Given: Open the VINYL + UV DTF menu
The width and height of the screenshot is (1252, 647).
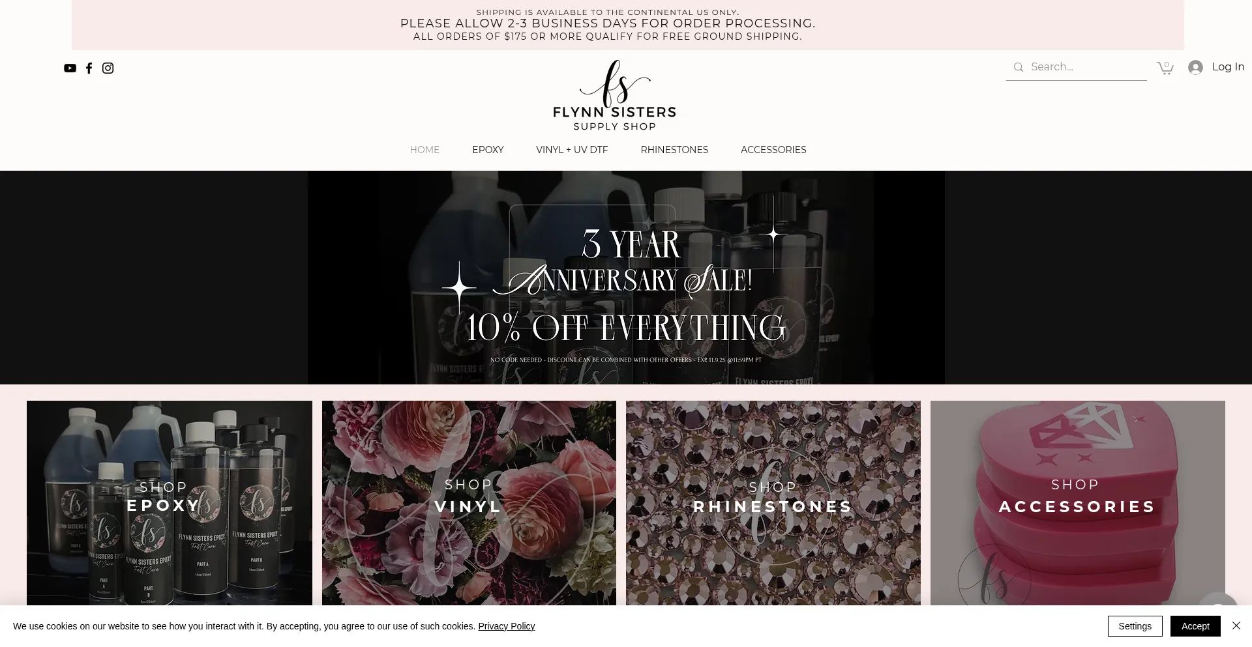Looking at the screenshot, I should tap(572, 150).
